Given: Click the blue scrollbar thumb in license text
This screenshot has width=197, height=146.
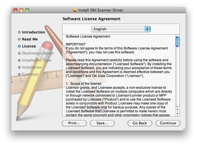Looking at the screenshot, I should pyautogui.click(x=177, y=42).
